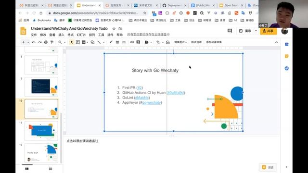This screenshot has height=173, width=308.
Task: Select the paint format roller tool
Action: (x=52, y=42)
